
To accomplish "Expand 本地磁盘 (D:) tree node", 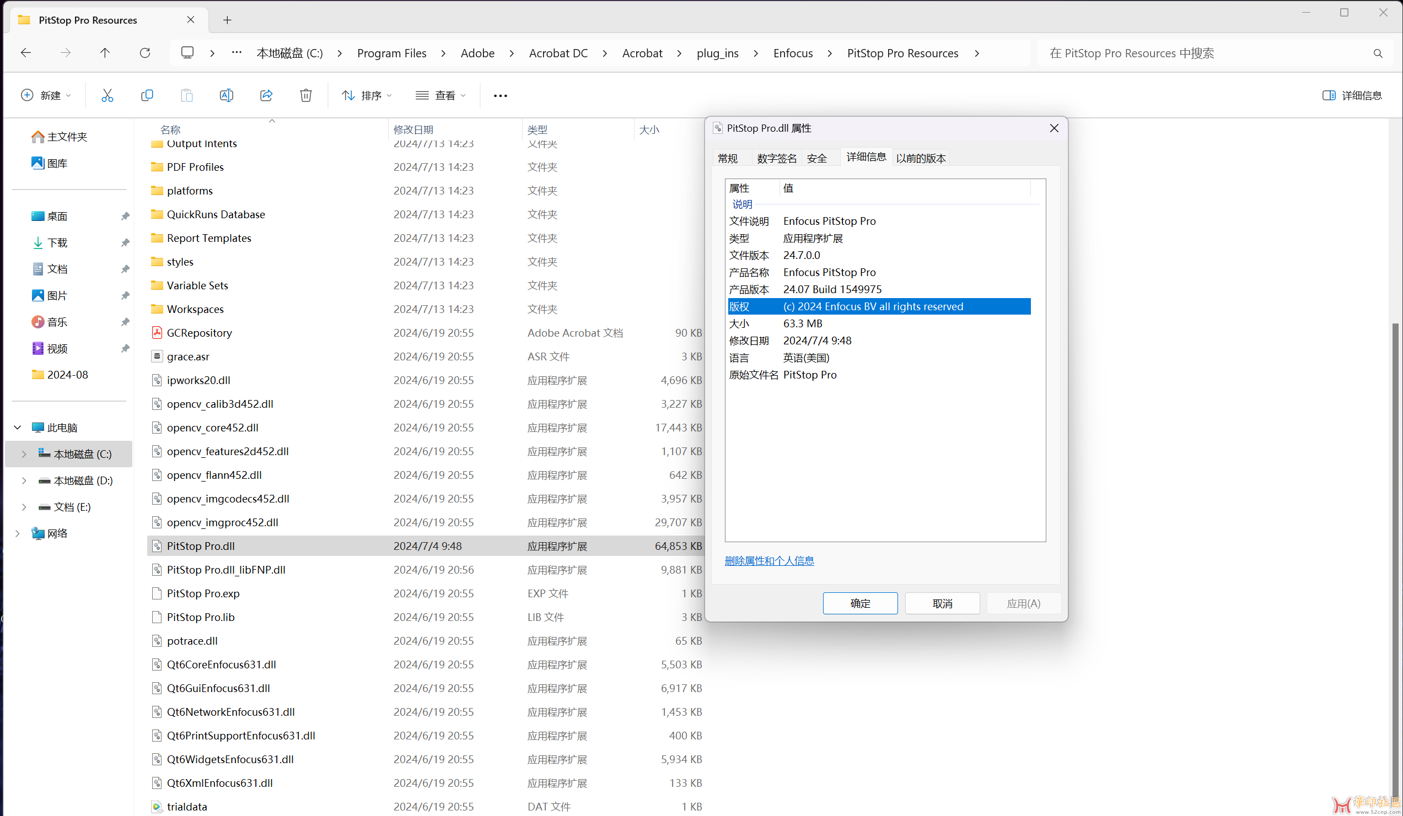I will click(x=24, y=480).
